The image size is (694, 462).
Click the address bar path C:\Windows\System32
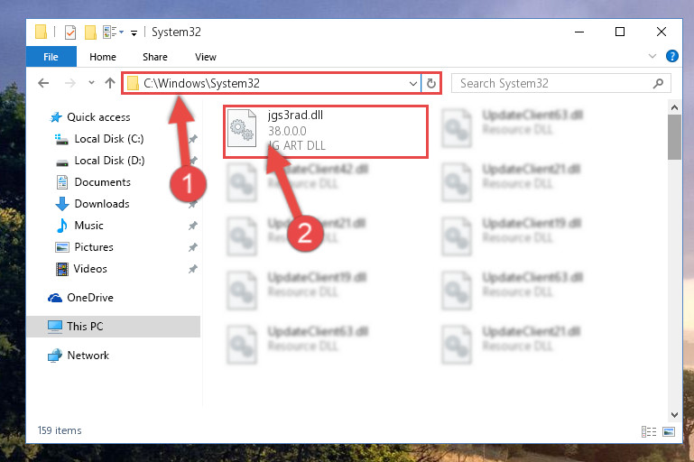tap(201, 83)
